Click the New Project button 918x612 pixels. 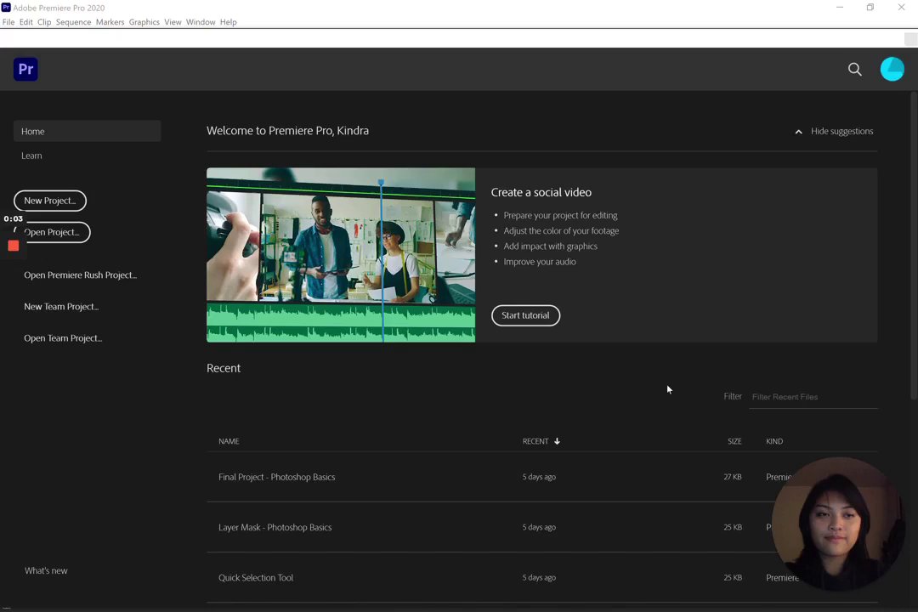pyautogui.click(x=50, y=201)
